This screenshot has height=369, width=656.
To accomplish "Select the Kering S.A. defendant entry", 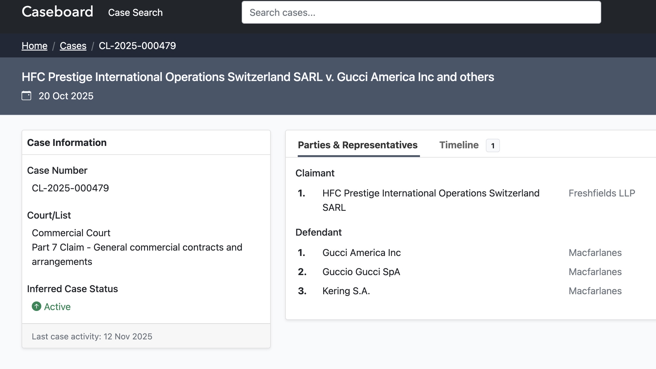I will tap(346, 291).
